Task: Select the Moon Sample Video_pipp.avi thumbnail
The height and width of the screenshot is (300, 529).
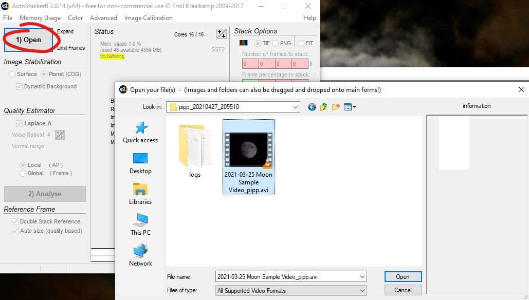Action: tap(249, 149)
